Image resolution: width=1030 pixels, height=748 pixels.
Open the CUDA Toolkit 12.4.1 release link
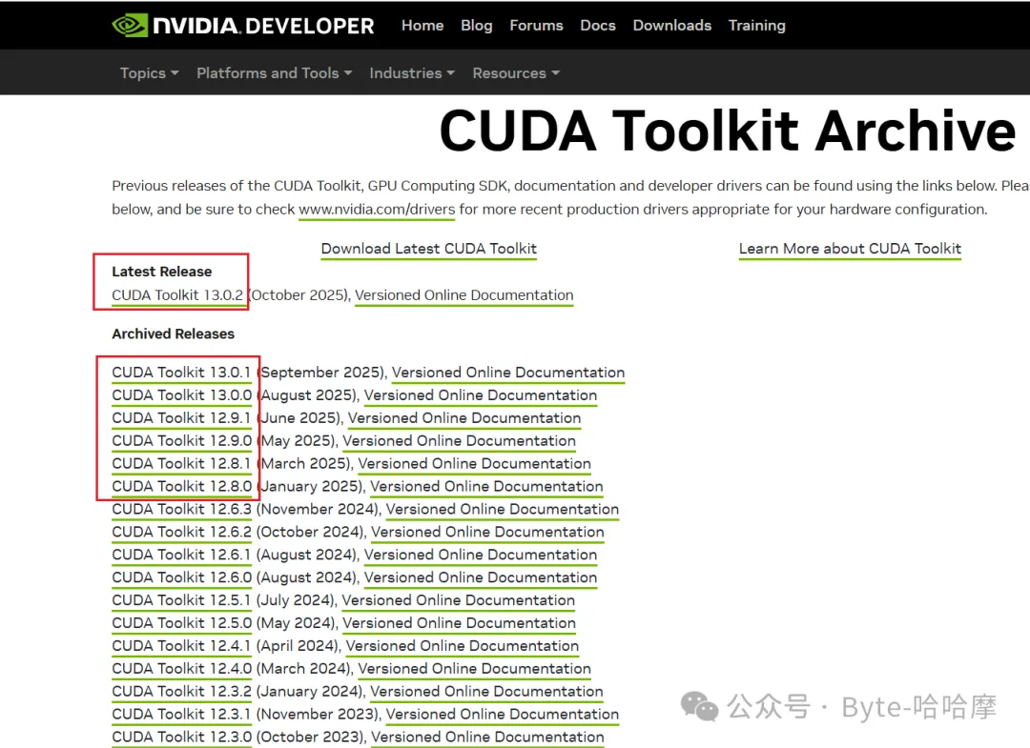pos(181,646)
